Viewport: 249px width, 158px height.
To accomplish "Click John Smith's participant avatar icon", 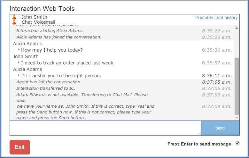I will [14, 17].
